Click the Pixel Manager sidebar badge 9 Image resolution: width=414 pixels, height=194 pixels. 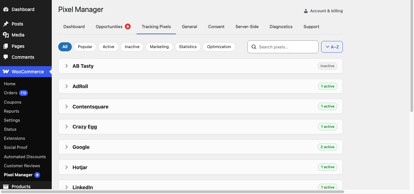click(37, 175)
